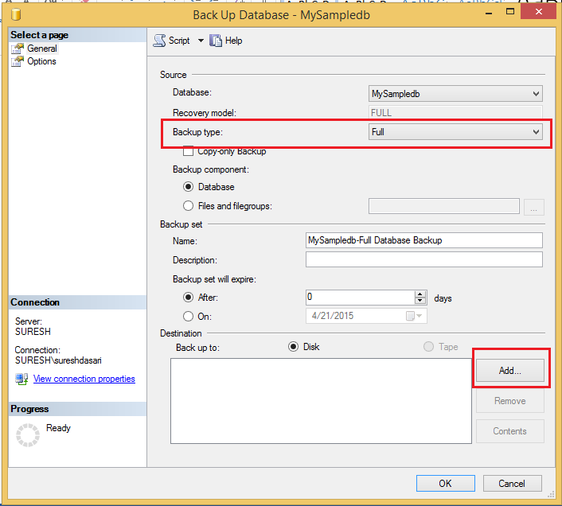This screenshot has width=562, height=506.
Task: Select the General page
Action: (42, 49)
